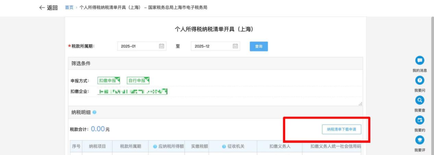Viewport: 434px width, 155px height.
Task: Open 我要查 search icon
Action: (x=420, y=100)
